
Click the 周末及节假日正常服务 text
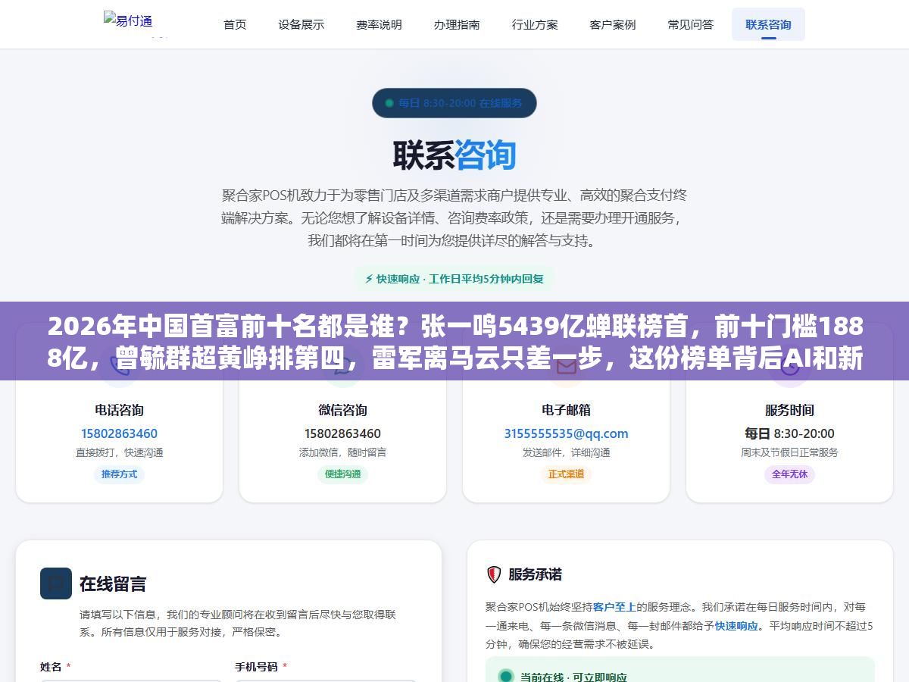(x=789, y=452)
